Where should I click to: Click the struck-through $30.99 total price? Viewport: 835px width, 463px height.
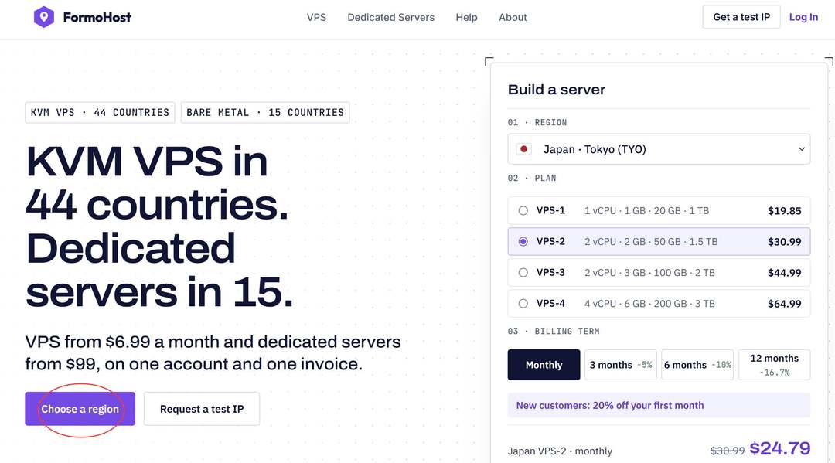728,451
